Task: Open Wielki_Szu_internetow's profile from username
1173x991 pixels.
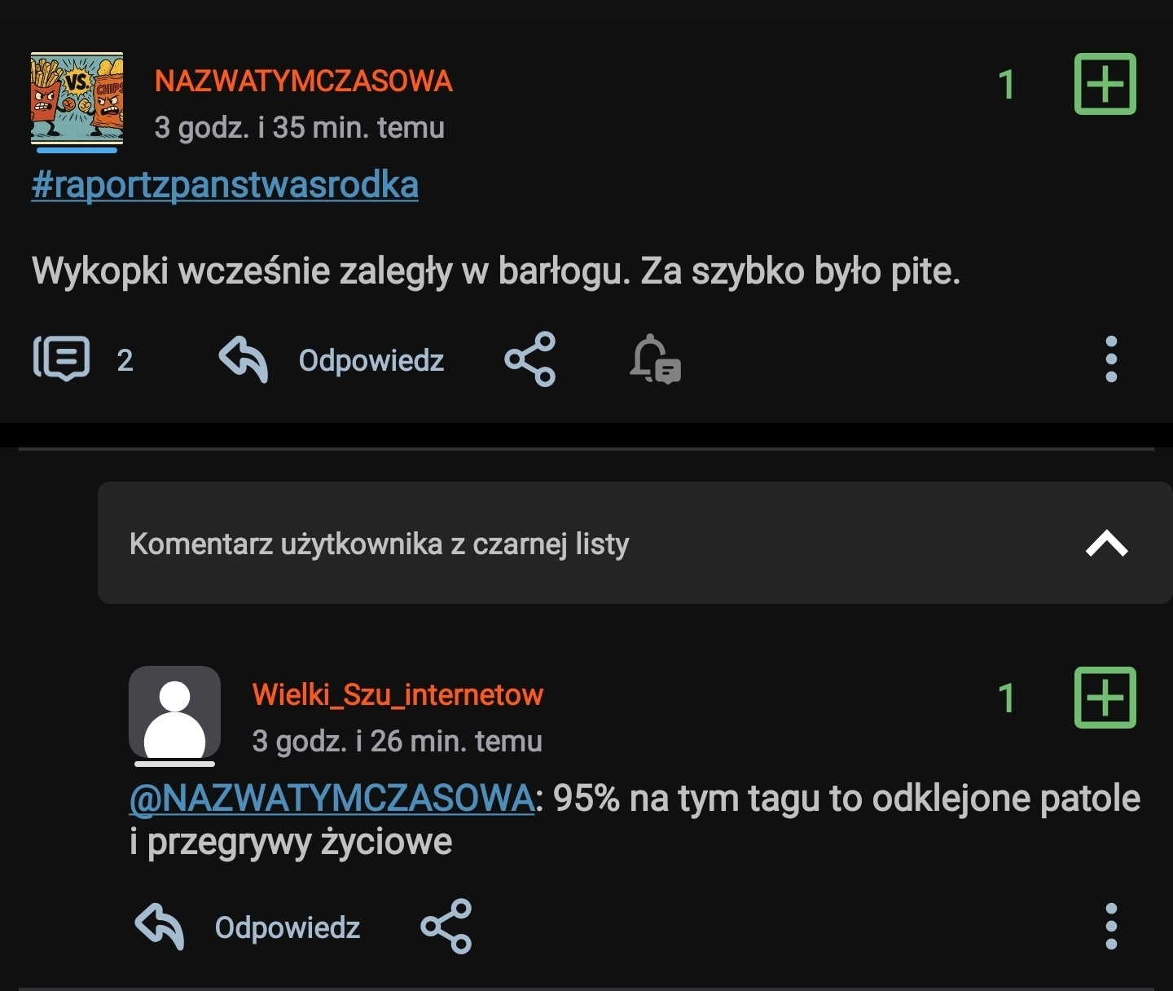Action: 398,694
